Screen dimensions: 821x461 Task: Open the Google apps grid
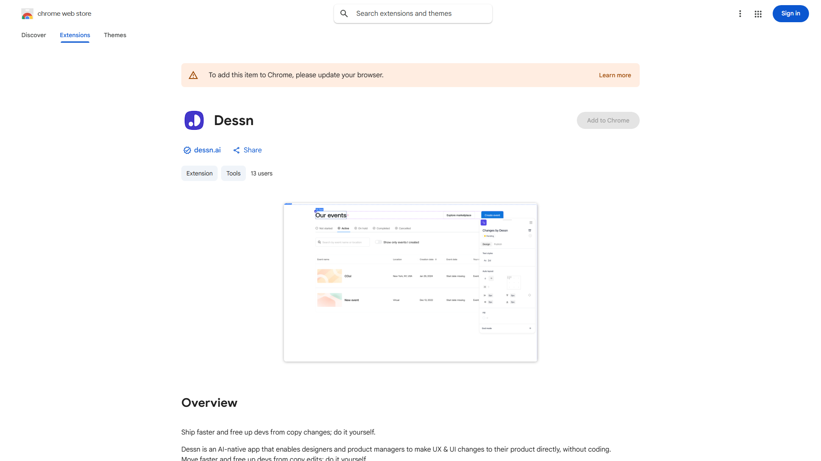[758, 14]
